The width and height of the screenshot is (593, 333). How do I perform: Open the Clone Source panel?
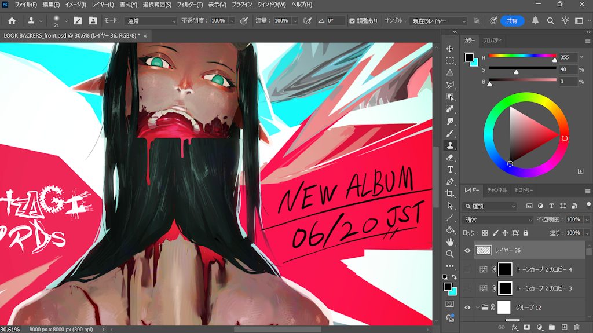93,21
